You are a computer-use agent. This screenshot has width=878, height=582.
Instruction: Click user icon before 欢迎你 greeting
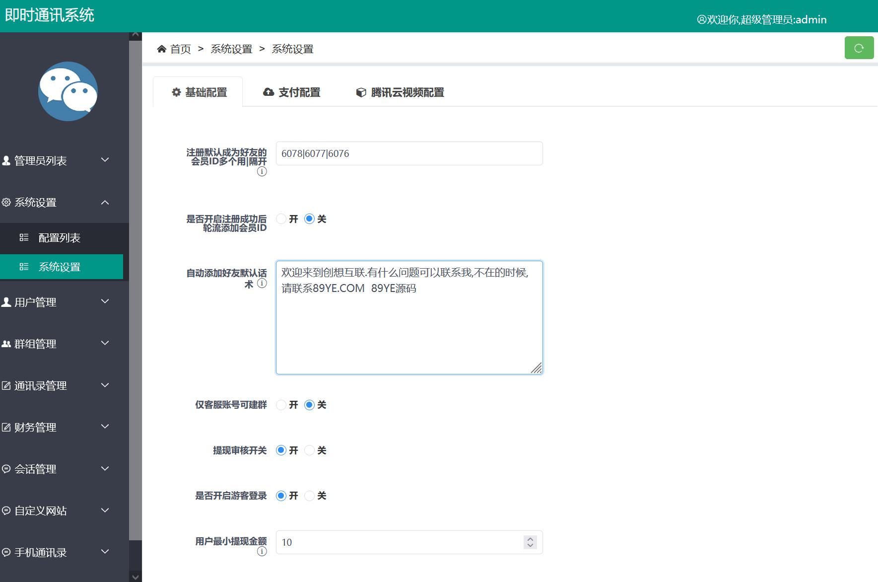[x=701, y=20]
